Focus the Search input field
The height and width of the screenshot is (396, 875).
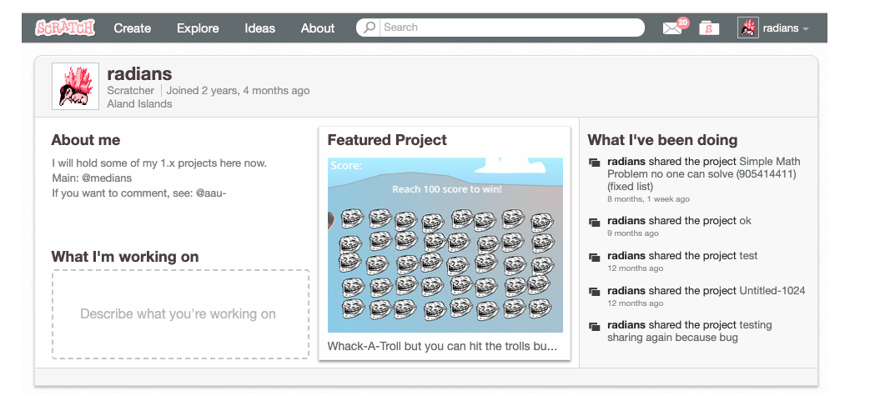pos(509,28)
